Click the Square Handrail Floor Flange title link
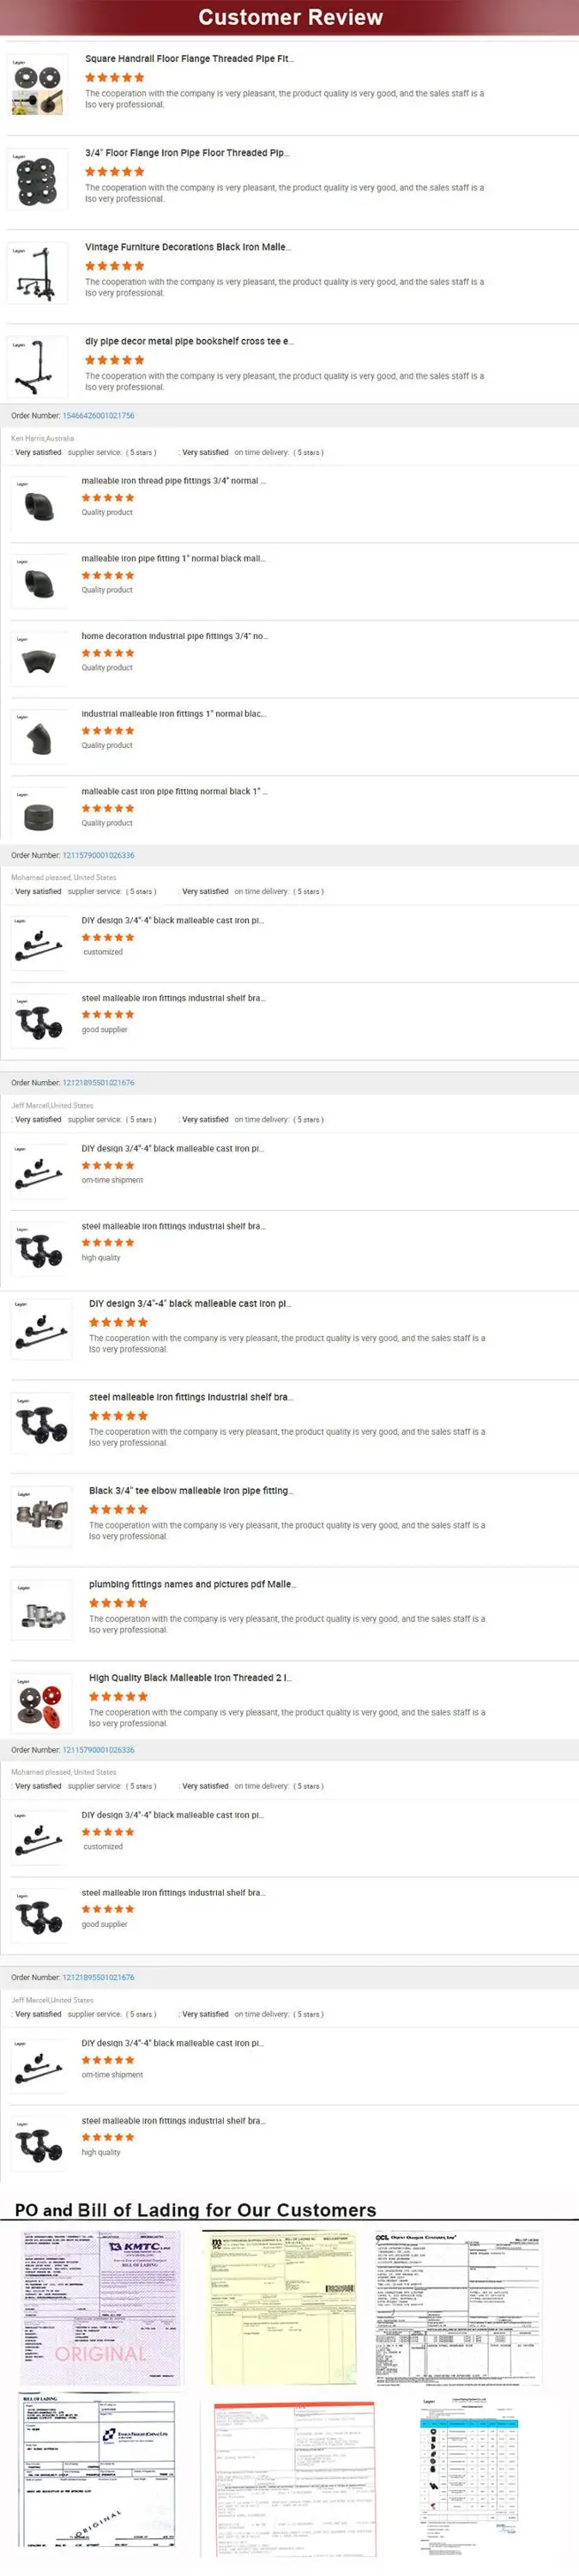This screenshot has width=579, height=2576. pos(189,59)
